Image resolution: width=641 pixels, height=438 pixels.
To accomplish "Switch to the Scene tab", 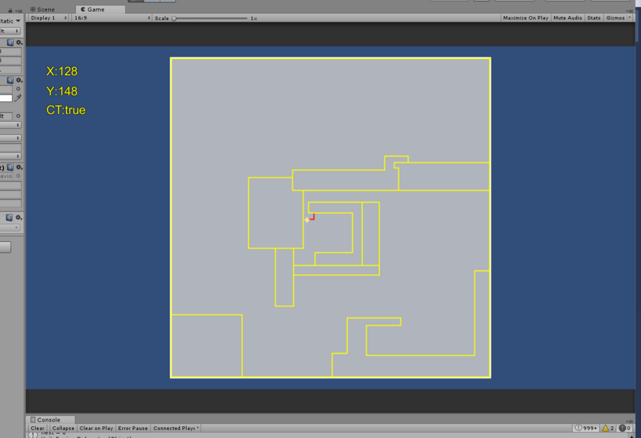I will pyautogui.click(x=43, y=9).
